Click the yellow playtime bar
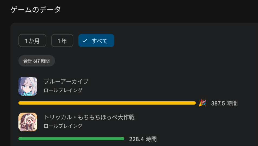Screen dimensions: 258x146 tap(107, 103)
